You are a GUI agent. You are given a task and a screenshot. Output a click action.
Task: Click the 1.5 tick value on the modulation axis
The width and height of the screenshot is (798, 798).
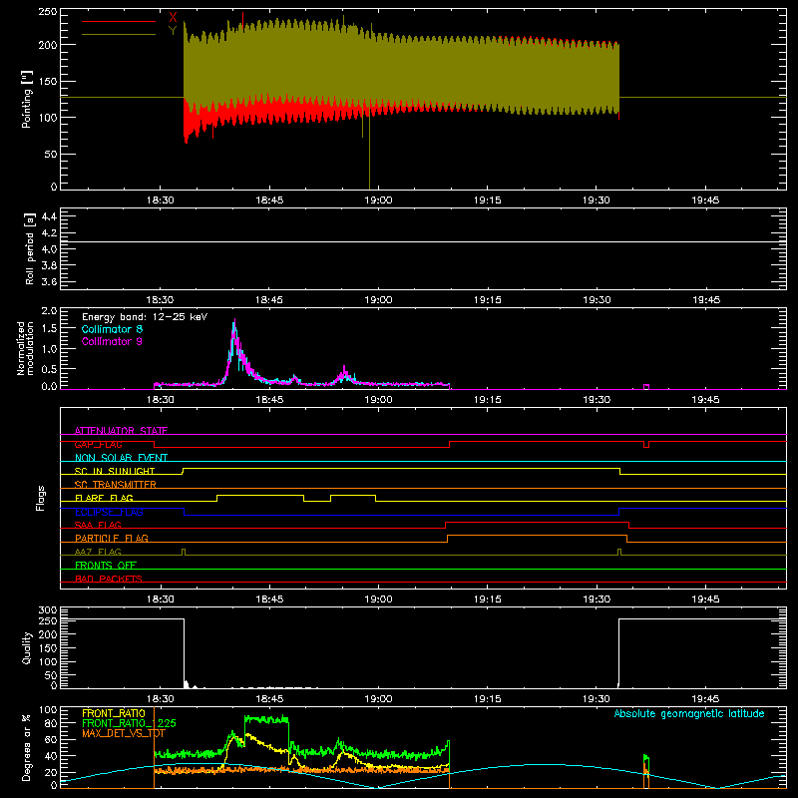pyautogui.click(x=49, y=329)
